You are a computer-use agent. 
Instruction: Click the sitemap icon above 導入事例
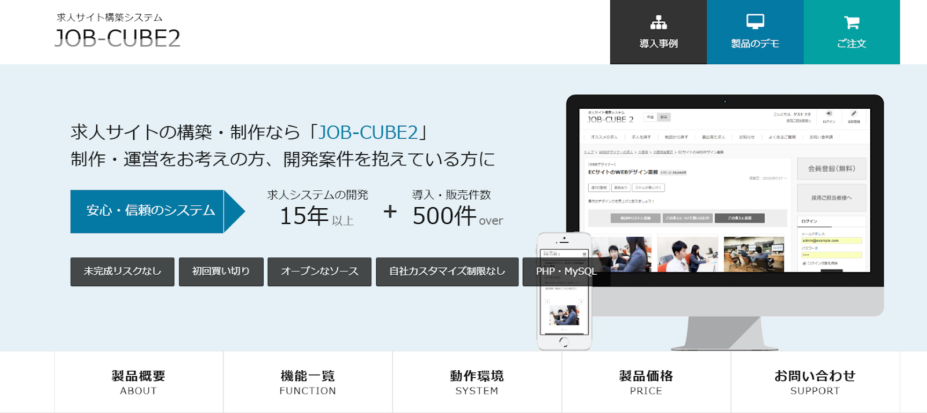(x=658, y=23)
